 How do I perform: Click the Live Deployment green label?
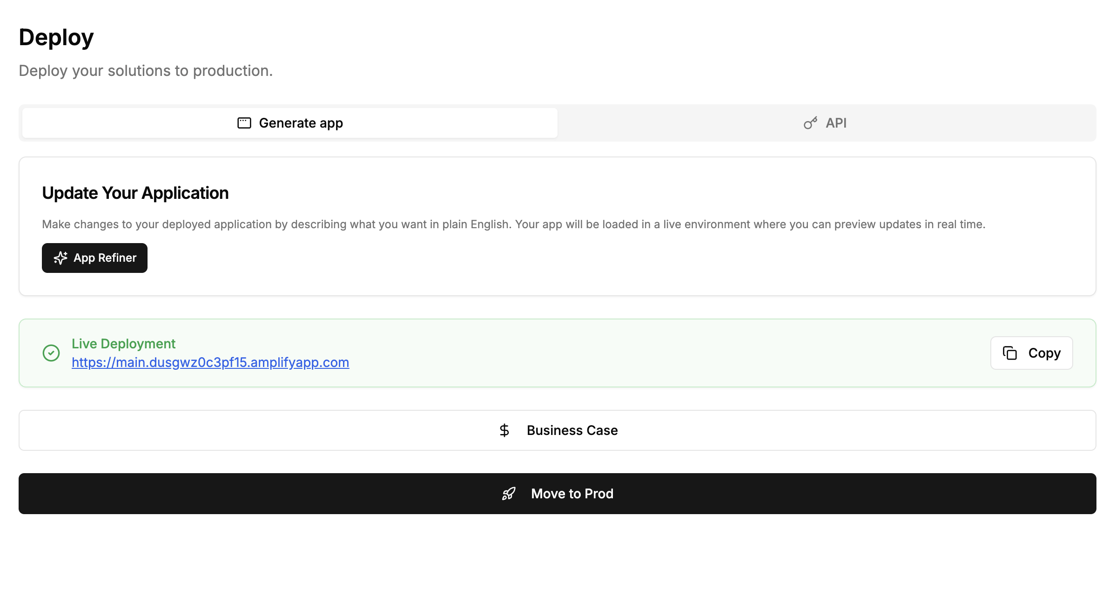(x=123, y=344)
